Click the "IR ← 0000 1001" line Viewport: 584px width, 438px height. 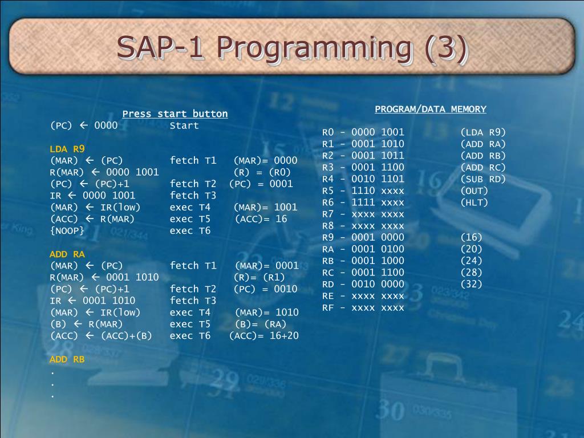pos(92,196)
